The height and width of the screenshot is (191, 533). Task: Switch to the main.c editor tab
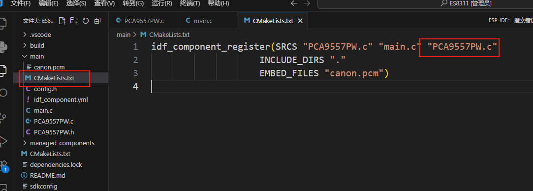(x=207, y=21)
